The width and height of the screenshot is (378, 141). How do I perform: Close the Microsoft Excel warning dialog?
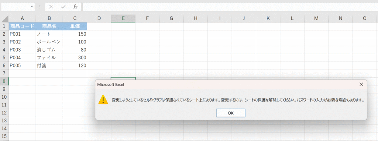[361, 84]
